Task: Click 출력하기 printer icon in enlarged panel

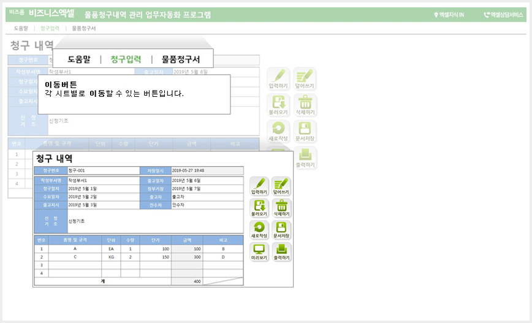Action: pyautogui.click(x=281, y=252)
